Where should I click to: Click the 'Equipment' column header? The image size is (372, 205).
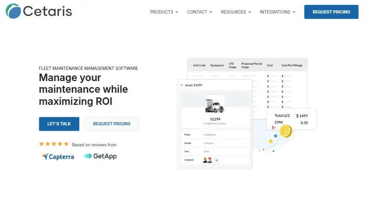click(x=217, y=65)
